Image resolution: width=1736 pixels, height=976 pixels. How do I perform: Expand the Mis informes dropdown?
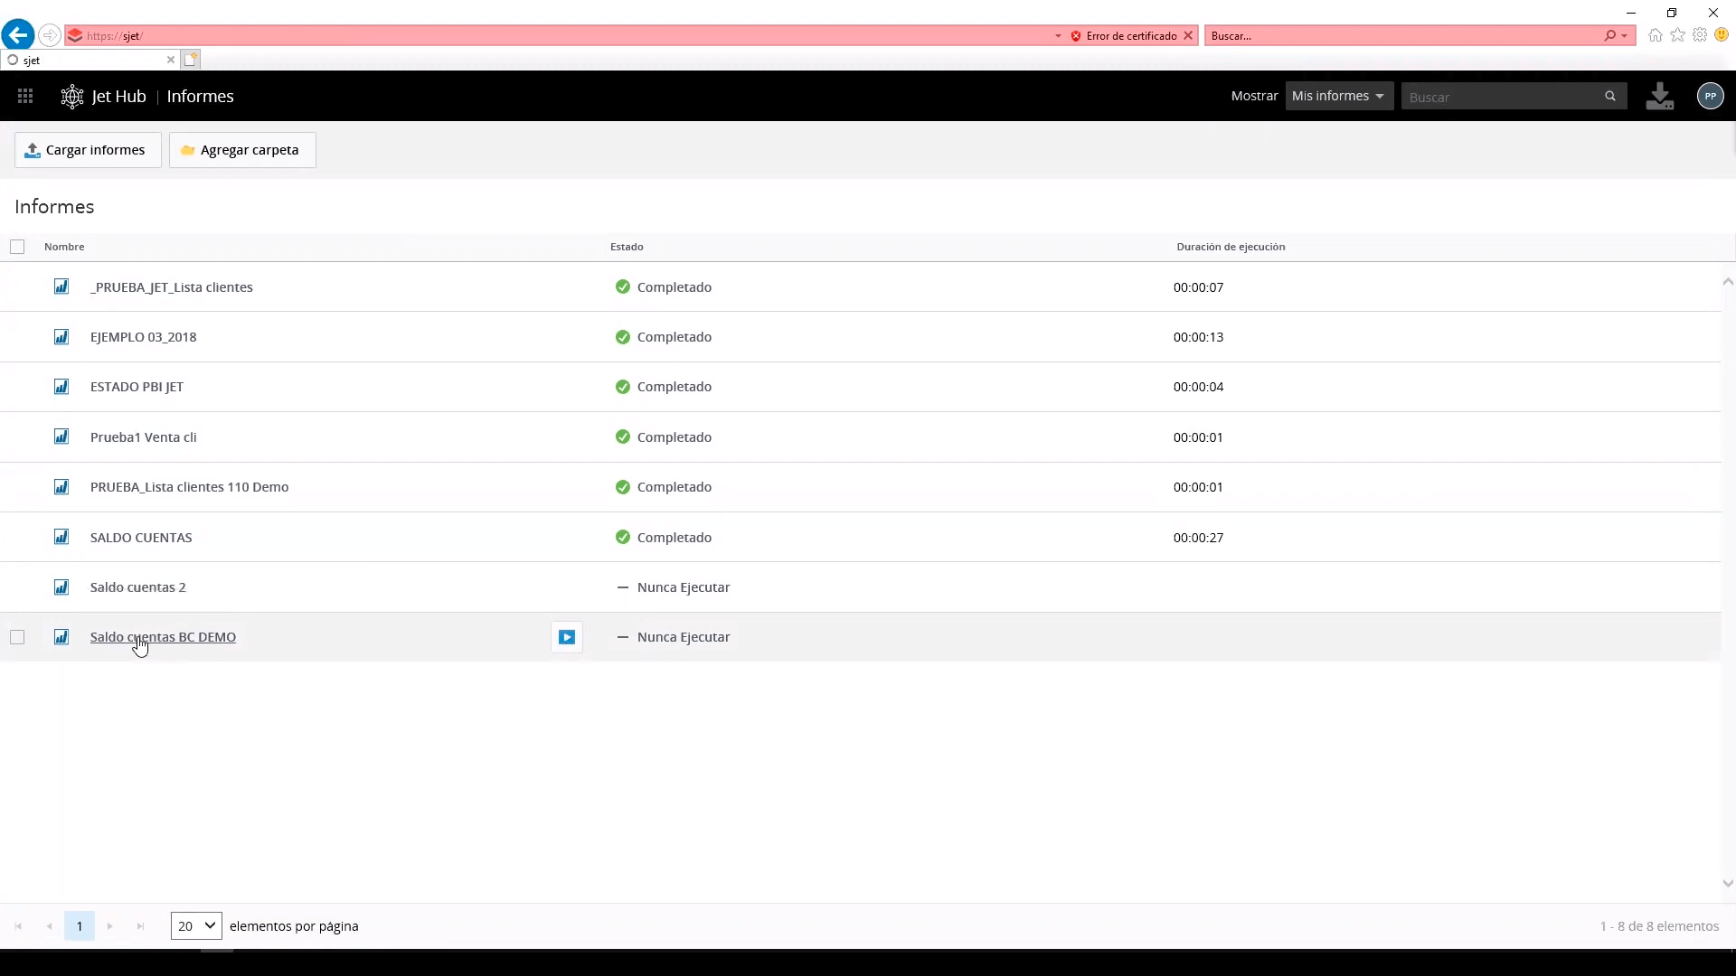(1338, 96)
